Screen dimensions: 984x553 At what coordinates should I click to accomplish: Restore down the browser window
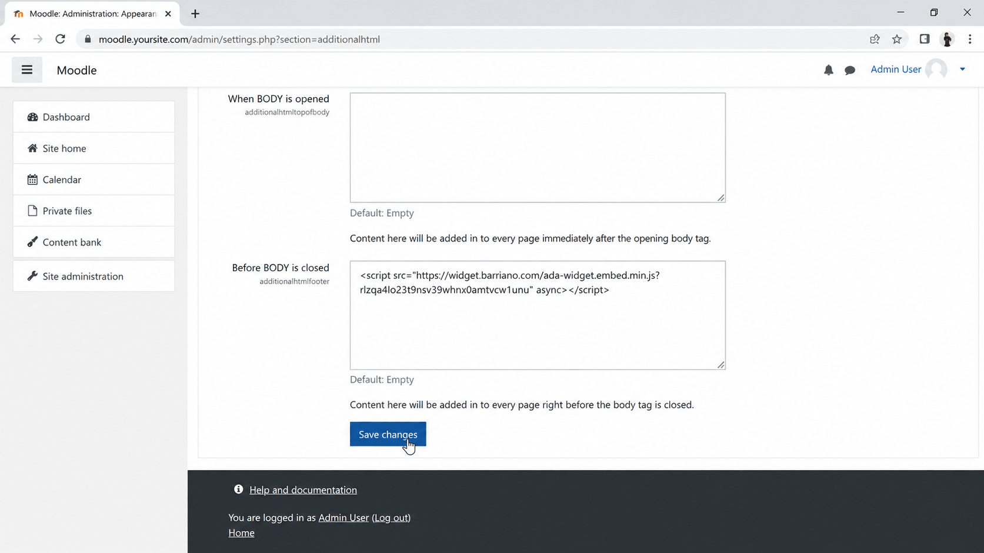point(934,12)
